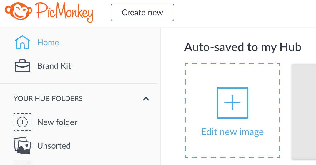
Task: Click the Unsorted stacked-photos icon
Action: tap(22, 146)
